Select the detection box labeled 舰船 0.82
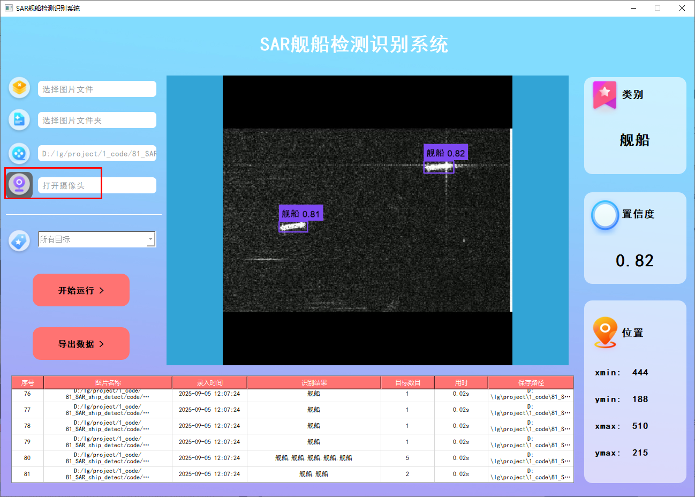 point(439,168)
